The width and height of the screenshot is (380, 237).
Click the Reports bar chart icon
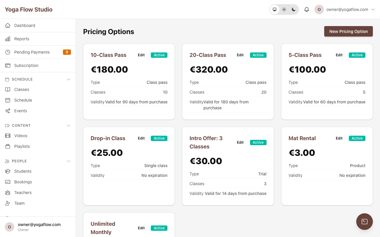pos(8,39)
